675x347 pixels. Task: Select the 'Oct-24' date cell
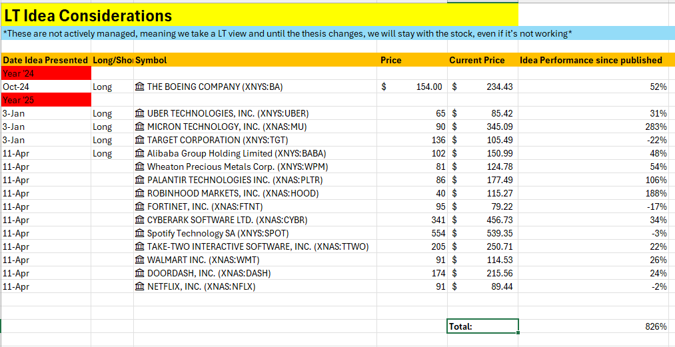[x=46, y=87]
